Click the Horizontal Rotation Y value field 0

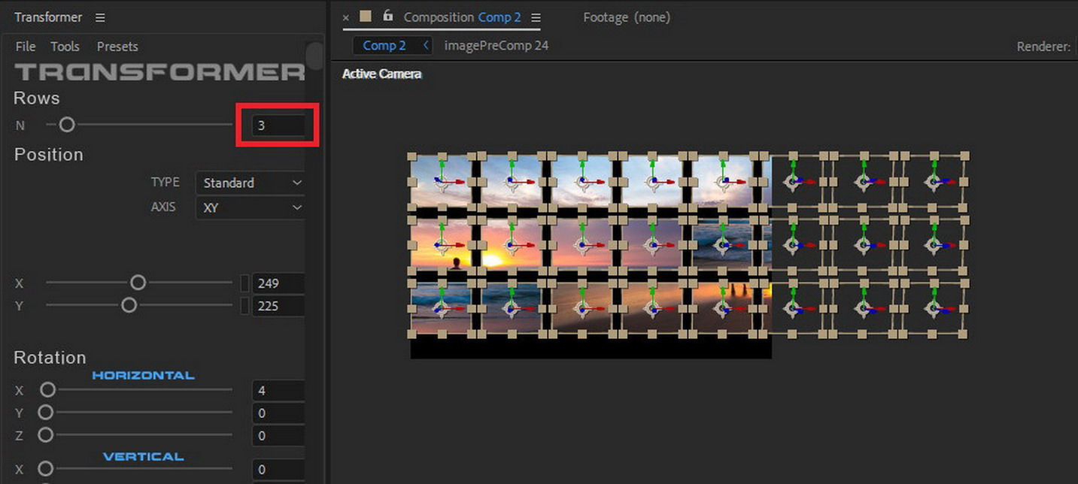278,413
